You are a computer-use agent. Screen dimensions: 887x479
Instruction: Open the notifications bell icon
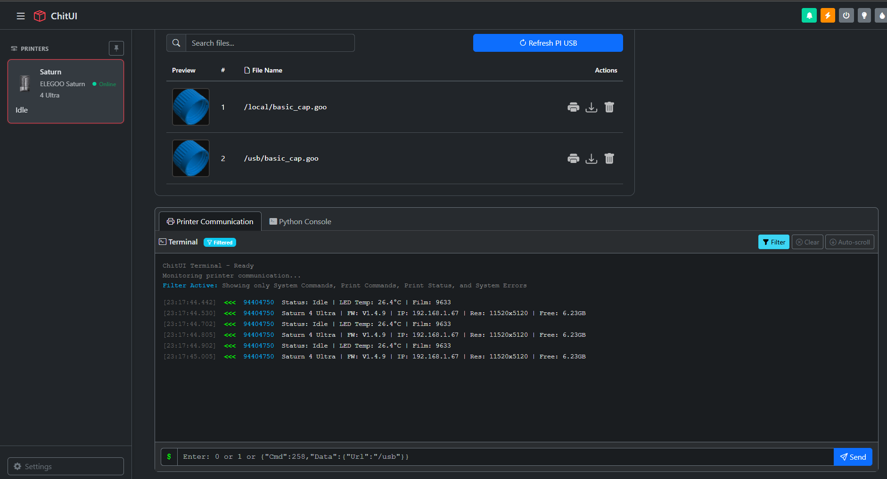tap(809, 15)
